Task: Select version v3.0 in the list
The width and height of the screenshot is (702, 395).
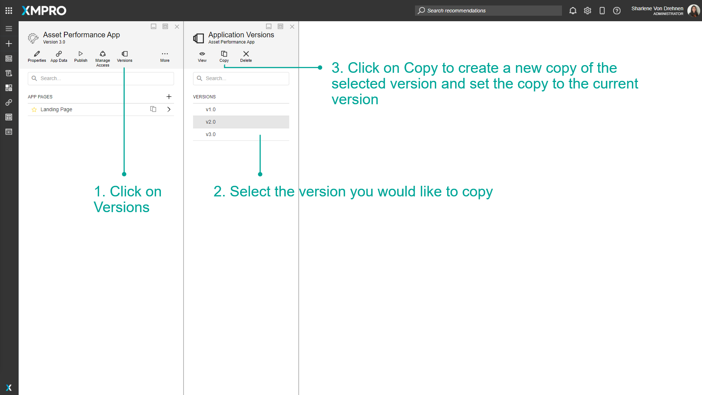Action: coord(241,134)
